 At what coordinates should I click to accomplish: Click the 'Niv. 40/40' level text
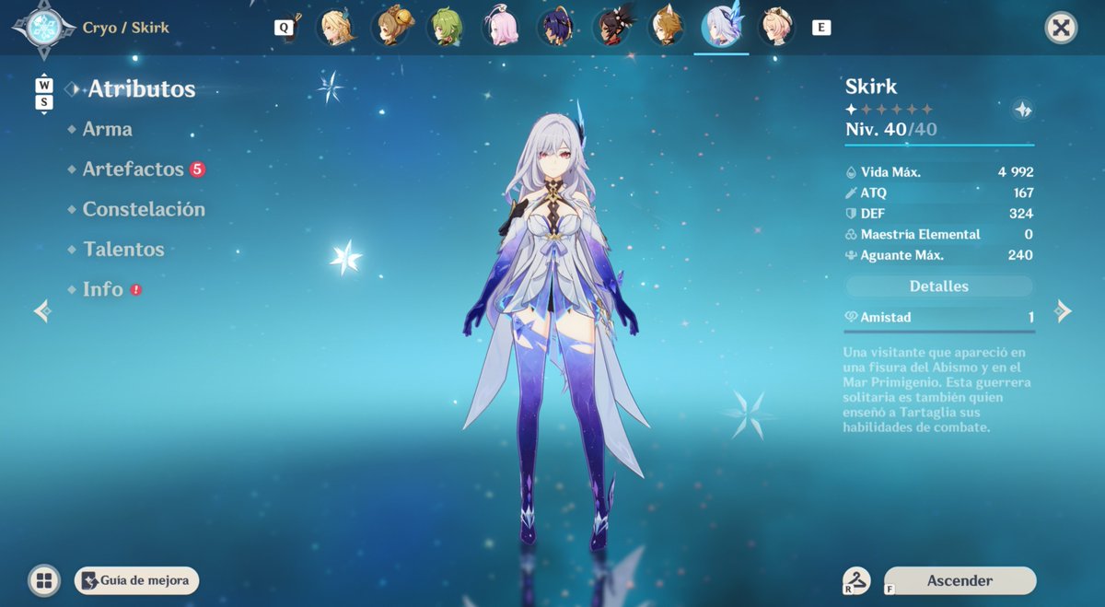tap(891, 130)
